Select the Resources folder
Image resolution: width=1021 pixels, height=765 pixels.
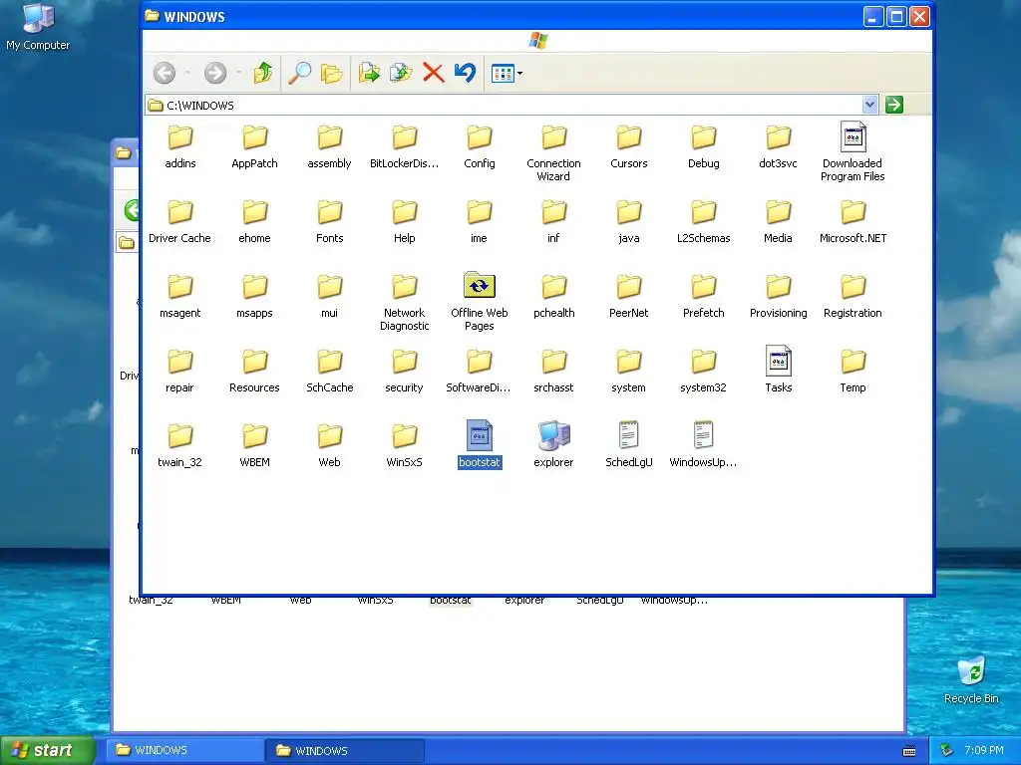click(254, 371)
